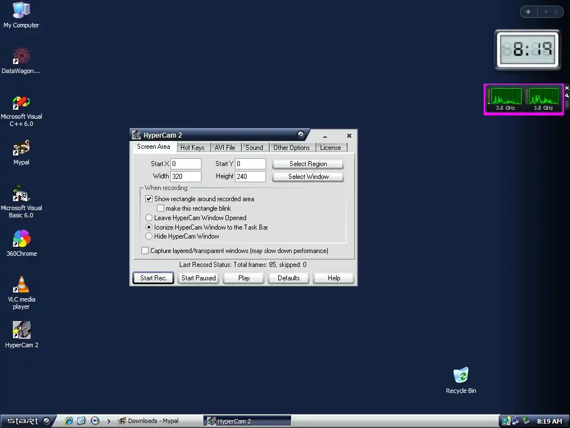Select Microsoft Visual Basic 6.0 icon
The image size is (570, 428).
[x=21, y=202]
